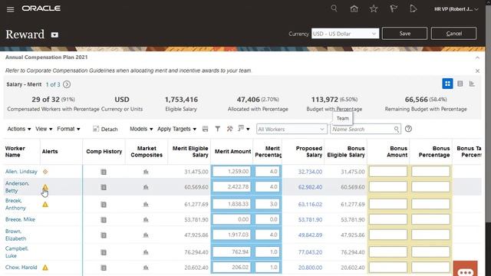Screen dimensions: 491x276
Task: Switch to the grid summary view icon
Action: pos(447,84)
